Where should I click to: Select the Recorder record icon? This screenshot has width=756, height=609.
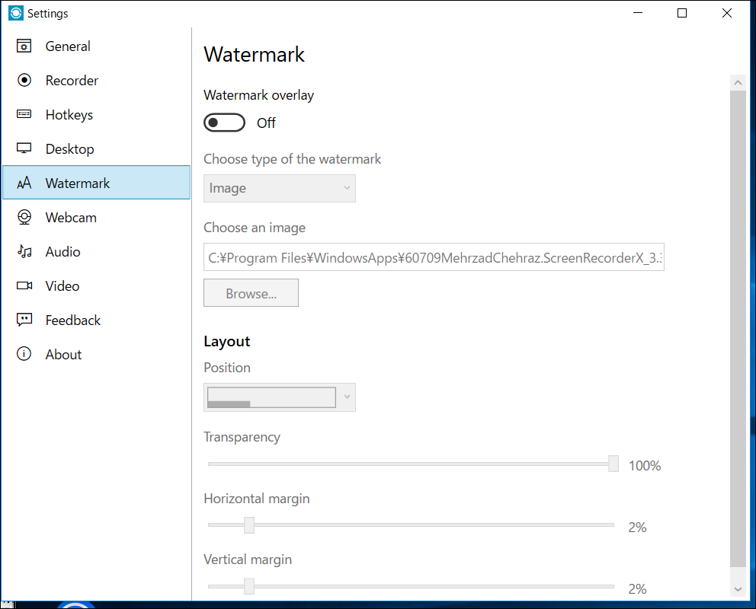pos(23,80)
